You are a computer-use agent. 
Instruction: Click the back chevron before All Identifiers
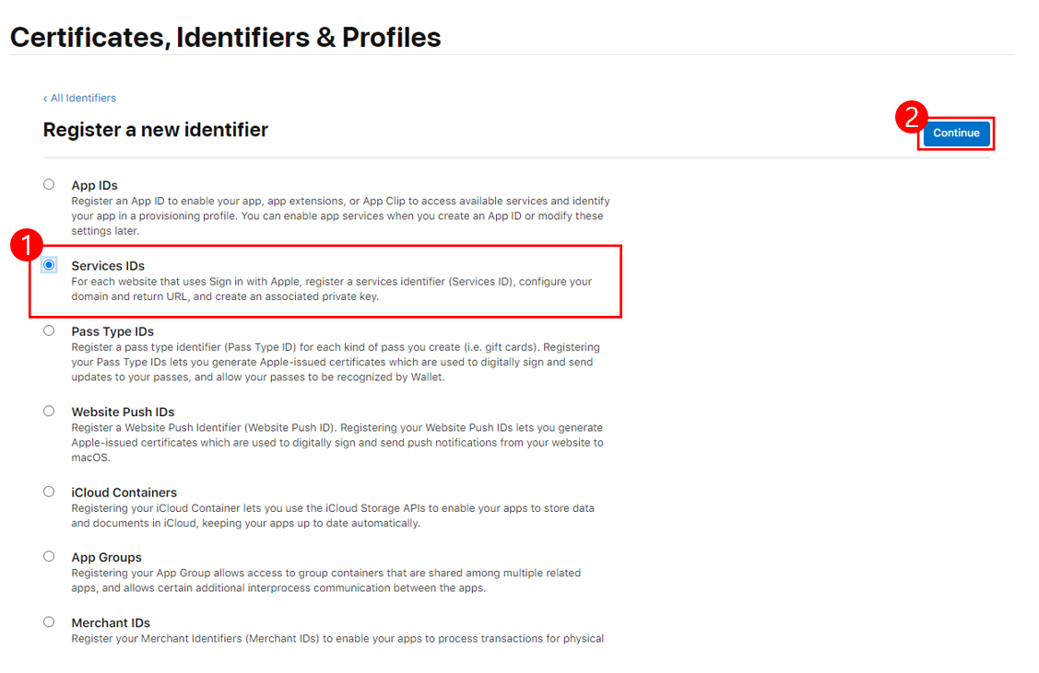pyautogui.click(x=45, y=99)
